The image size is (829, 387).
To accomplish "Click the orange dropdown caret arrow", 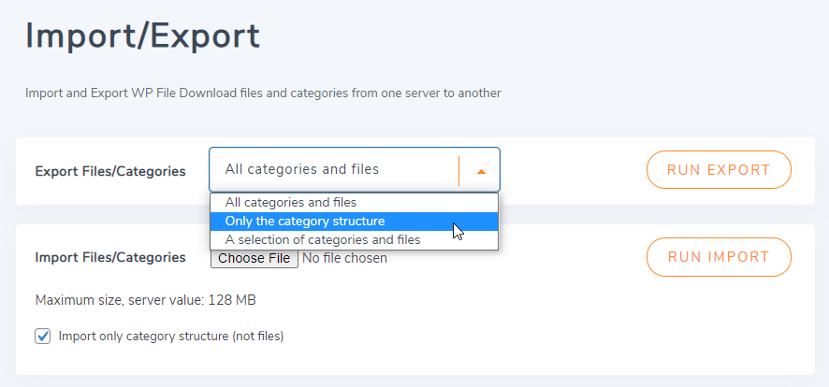I will [481, 171].
